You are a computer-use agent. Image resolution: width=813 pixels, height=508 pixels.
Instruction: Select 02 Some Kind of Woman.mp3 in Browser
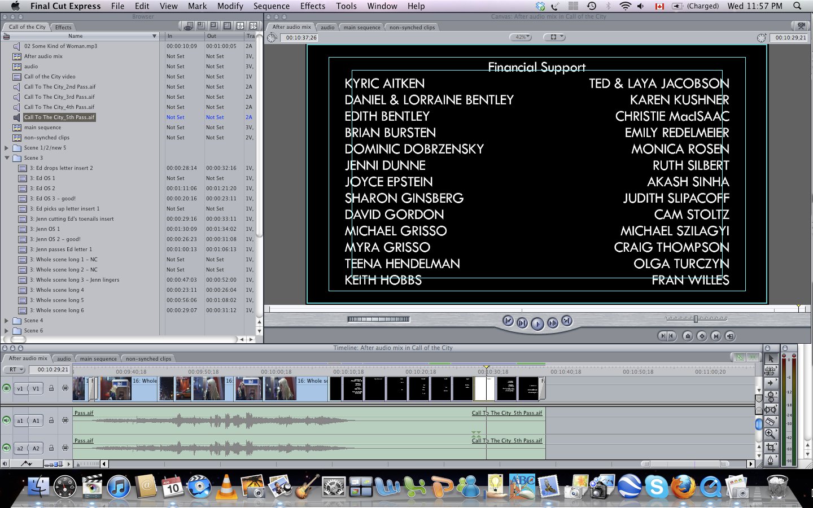[x=60, y=46]
